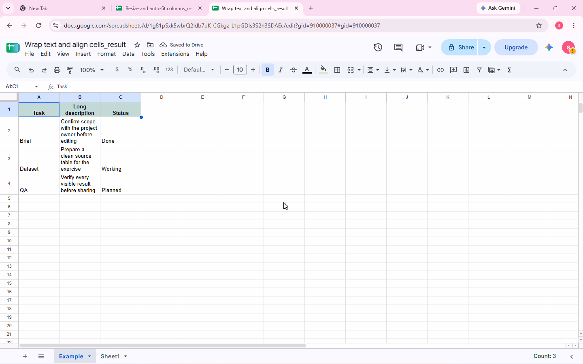Open the search the menus tool
Viewport: 583px width, 364px height.
[17, 70]
